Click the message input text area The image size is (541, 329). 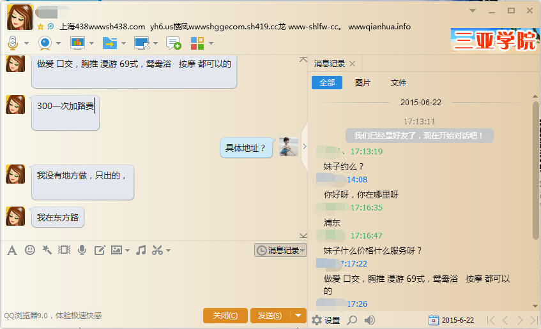[x=153, y=282]
